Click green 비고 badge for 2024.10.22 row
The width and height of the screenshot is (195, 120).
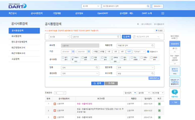pos(159,110)
